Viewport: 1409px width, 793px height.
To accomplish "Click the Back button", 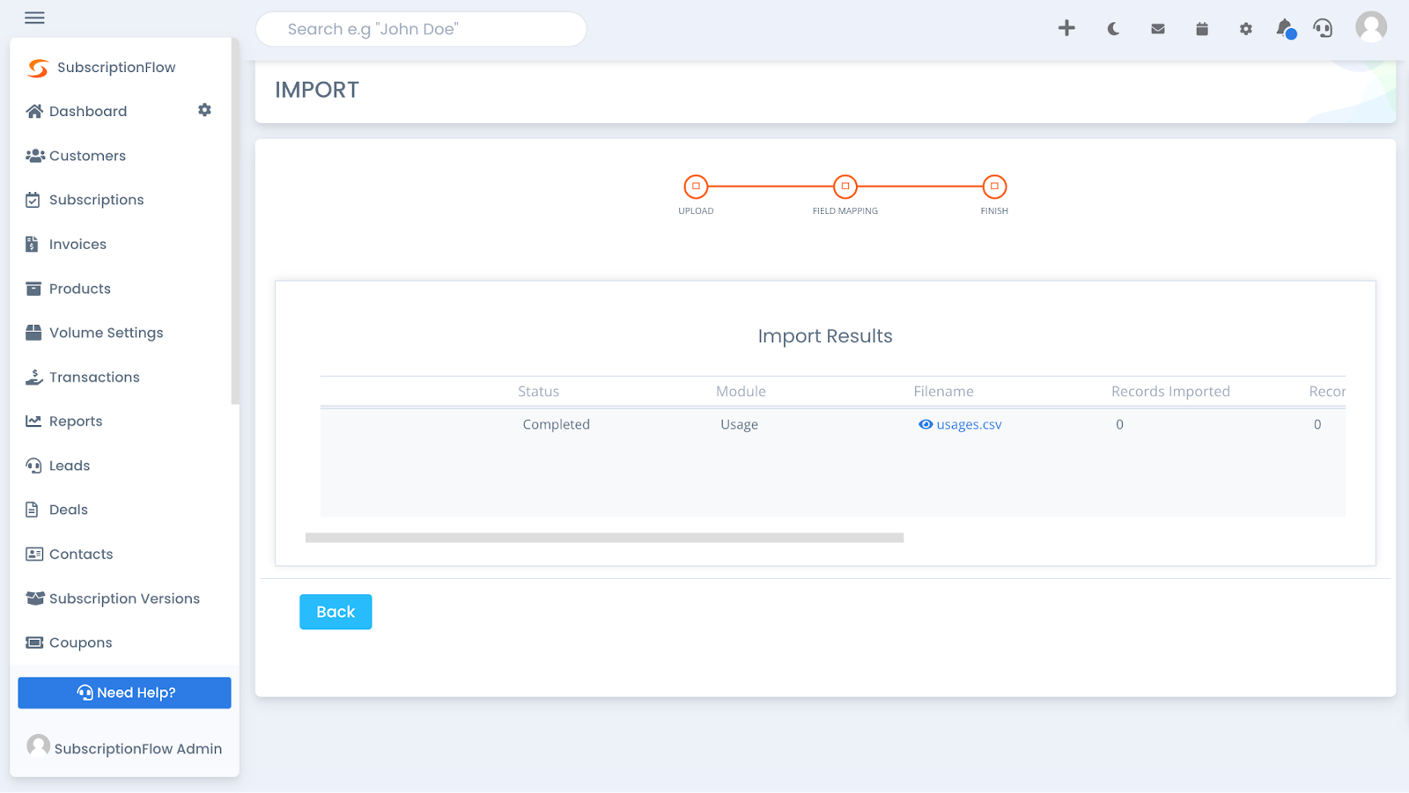I will [336, 611].
